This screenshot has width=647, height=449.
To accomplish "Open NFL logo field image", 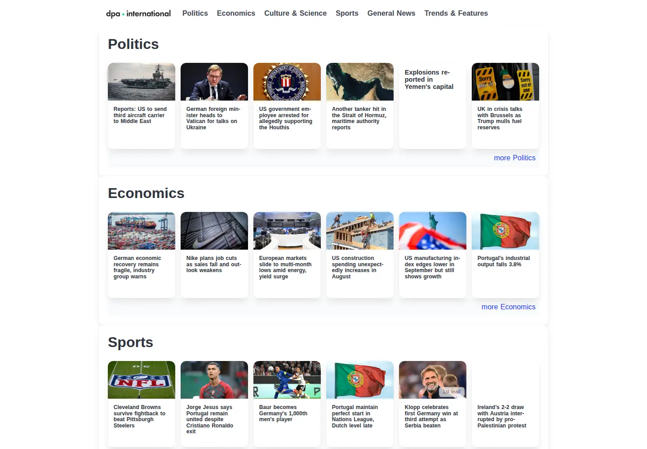I will [142, 380].
